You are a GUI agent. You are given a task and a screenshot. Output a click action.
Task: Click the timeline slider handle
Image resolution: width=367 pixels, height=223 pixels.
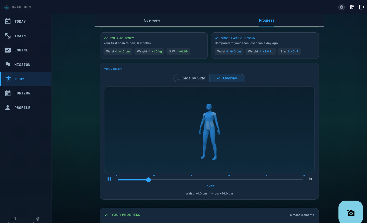149,180
